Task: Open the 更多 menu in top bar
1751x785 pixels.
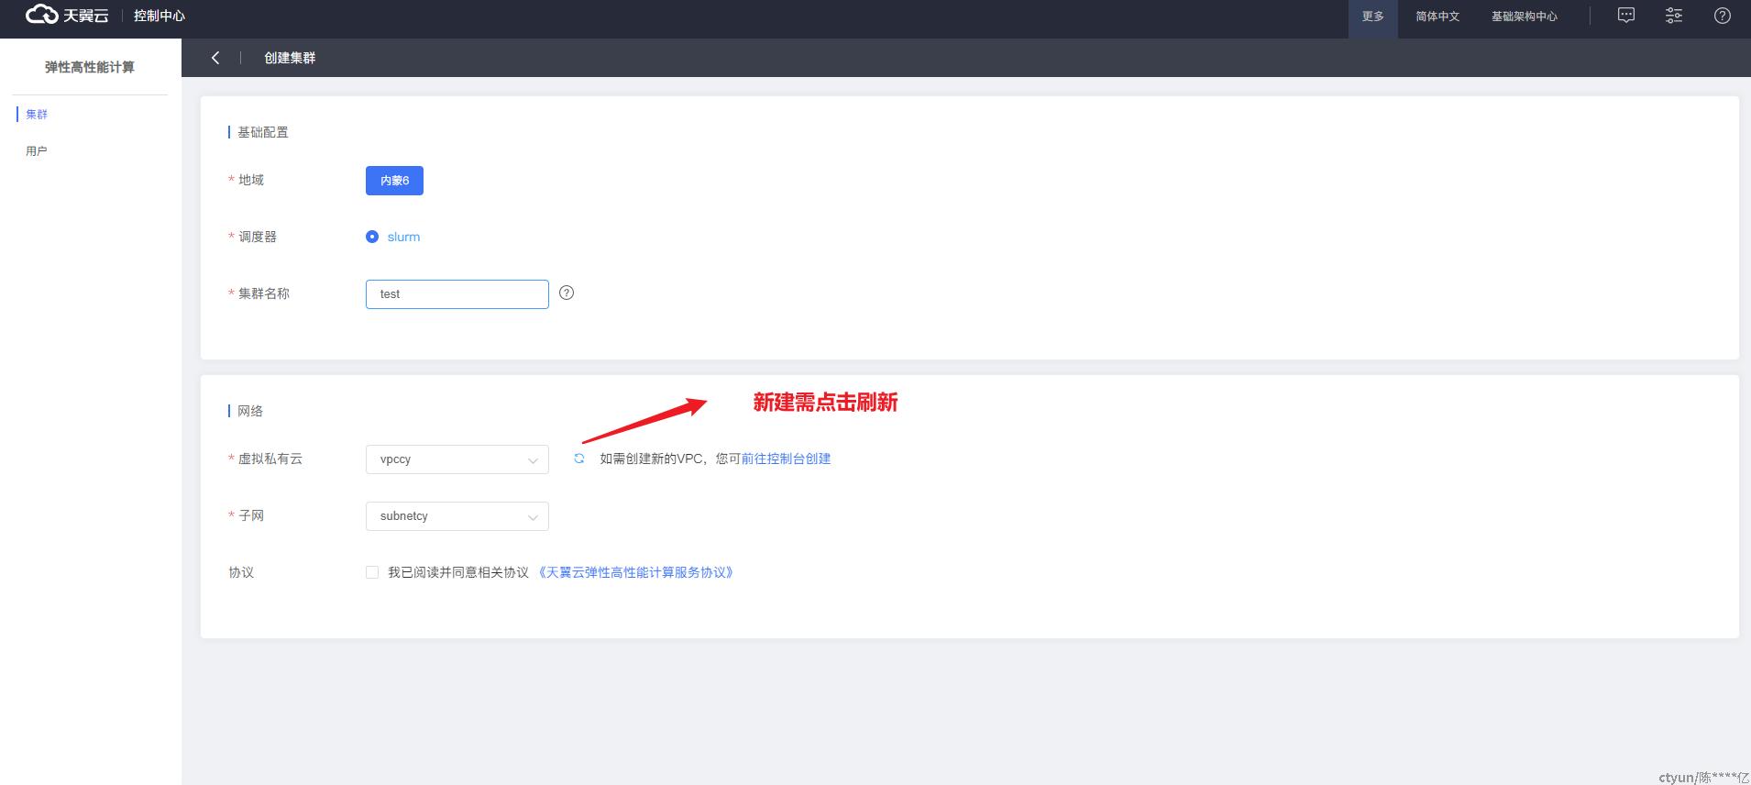Action: tap(1372, 17)
